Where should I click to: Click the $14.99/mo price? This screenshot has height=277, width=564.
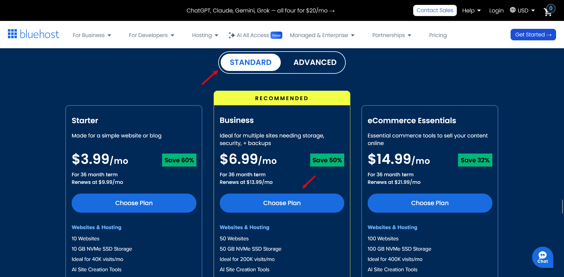point(399,159)
